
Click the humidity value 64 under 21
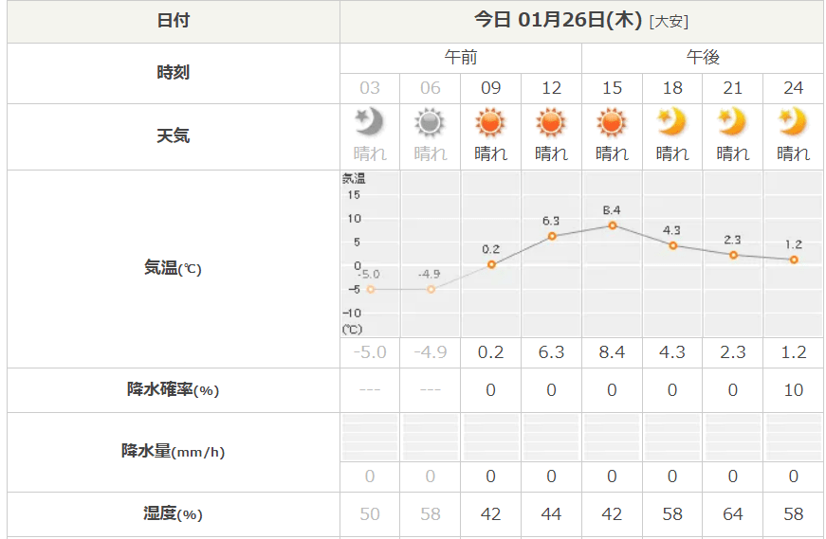pyautogui.click(x=733, y=513)
